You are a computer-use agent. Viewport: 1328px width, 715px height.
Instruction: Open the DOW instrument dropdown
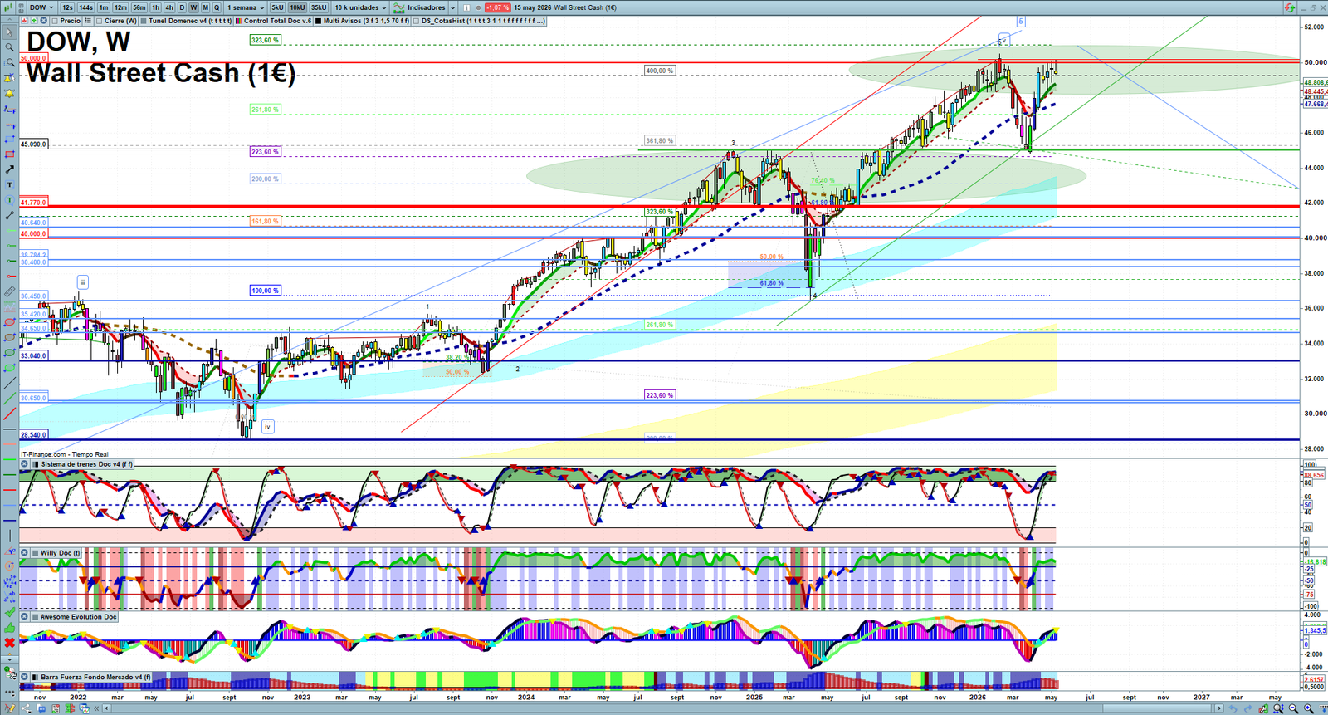pos(41,7)
